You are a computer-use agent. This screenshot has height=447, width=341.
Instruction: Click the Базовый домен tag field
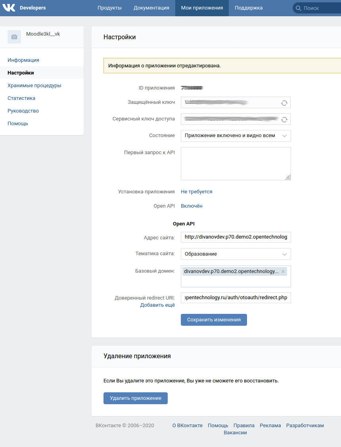[236, 277]
